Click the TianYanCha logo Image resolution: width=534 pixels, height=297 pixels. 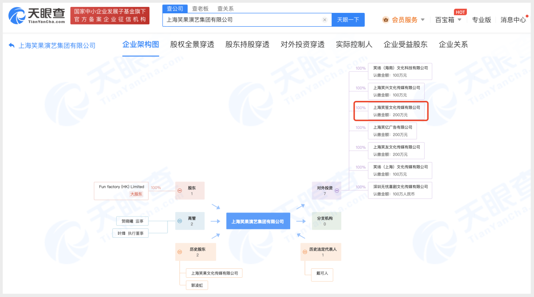37,16
